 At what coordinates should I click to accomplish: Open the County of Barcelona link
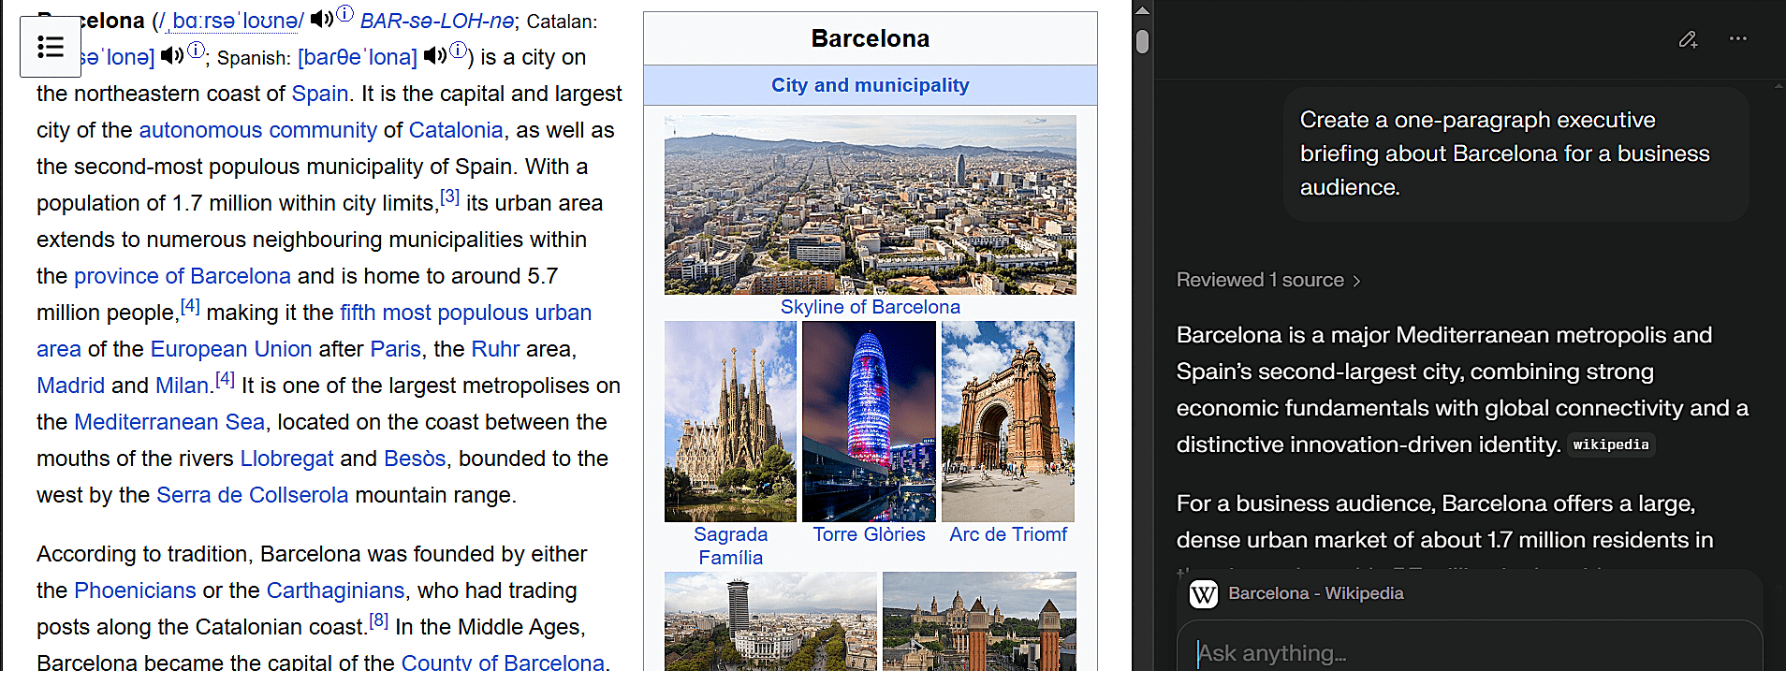coord(503,663)
